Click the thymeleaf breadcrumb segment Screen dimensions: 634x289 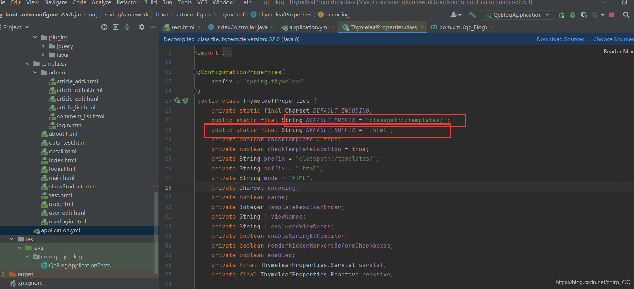pos(232,15)
